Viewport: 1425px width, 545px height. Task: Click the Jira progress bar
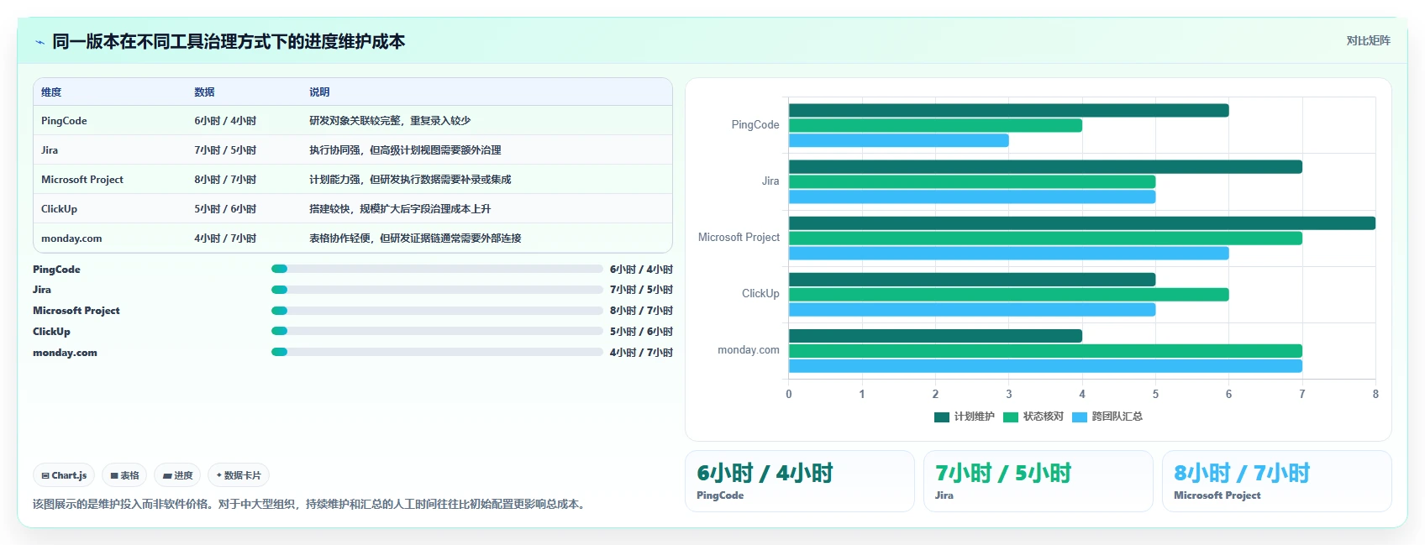(437, 290)
